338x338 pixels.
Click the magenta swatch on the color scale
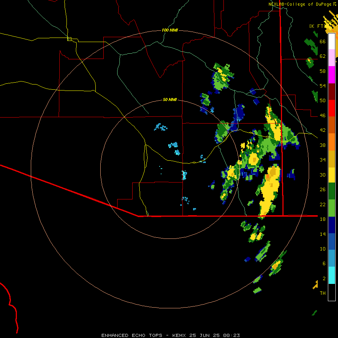tap(332, 75)
